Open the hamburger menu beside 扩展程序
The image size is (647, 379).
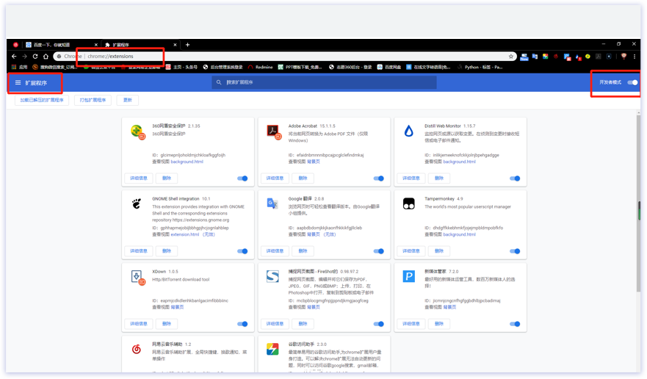(18, 82)
